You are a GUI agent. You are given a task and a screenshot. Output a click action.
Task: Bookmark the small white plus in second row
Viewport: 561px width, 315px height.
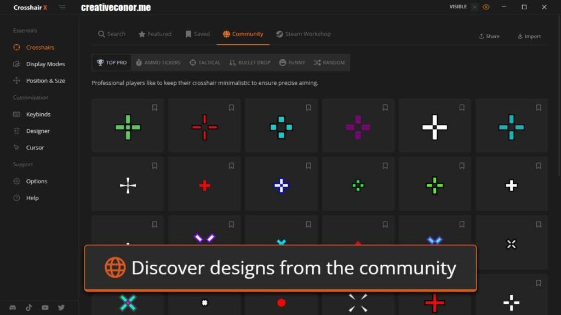[x=539, y=166]
